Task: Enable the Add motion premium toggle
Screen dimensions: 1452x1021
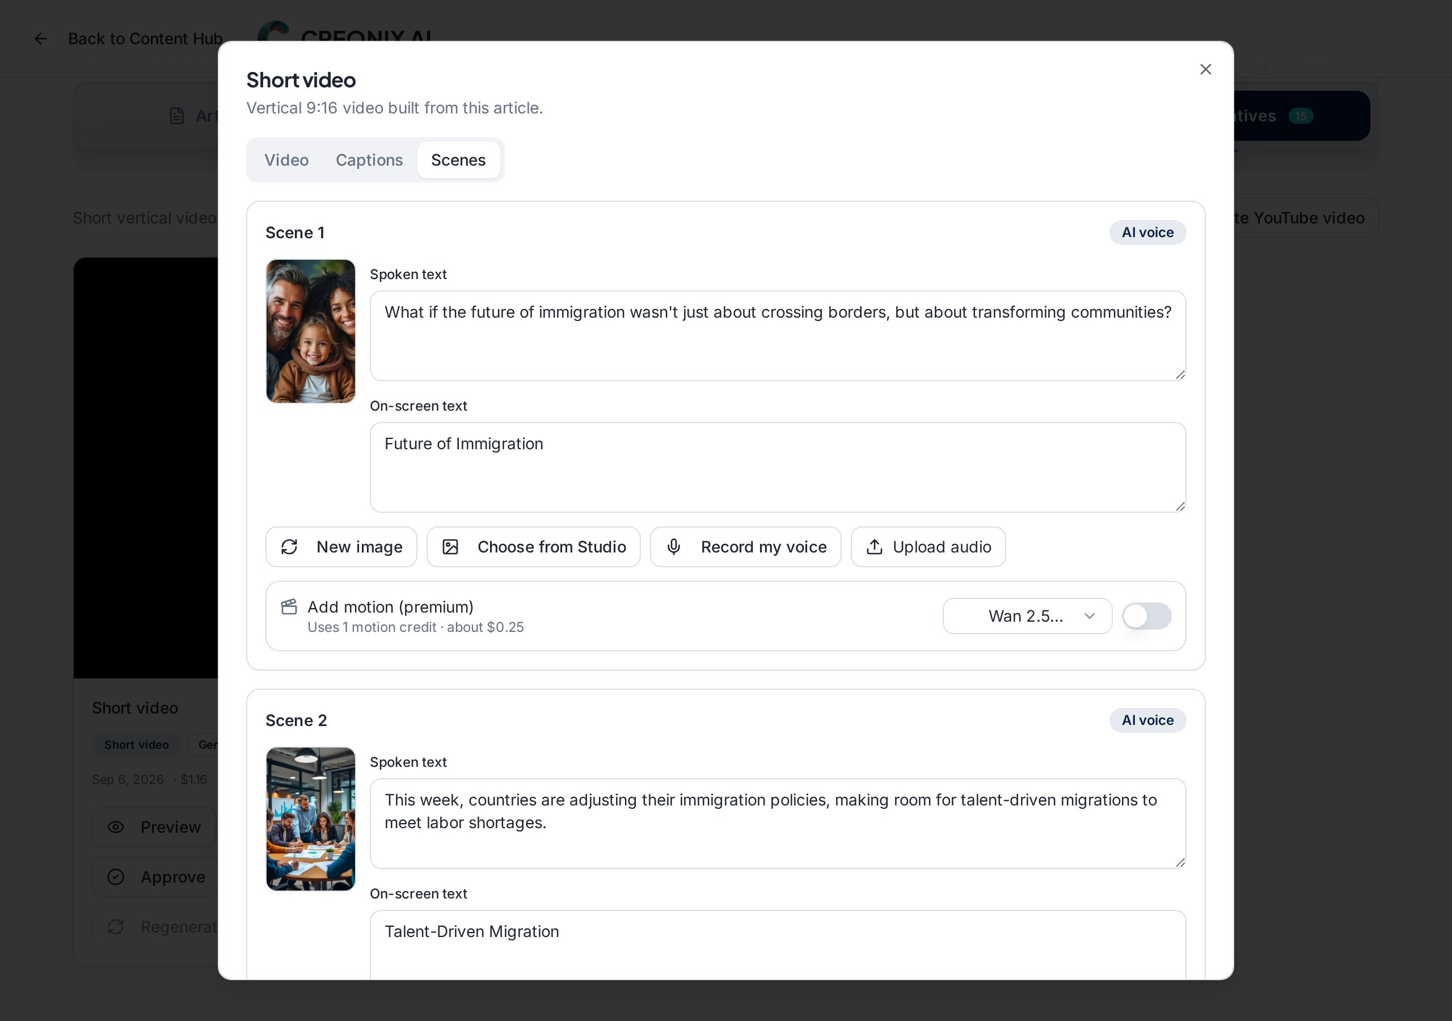Action: pos(1146,616)
